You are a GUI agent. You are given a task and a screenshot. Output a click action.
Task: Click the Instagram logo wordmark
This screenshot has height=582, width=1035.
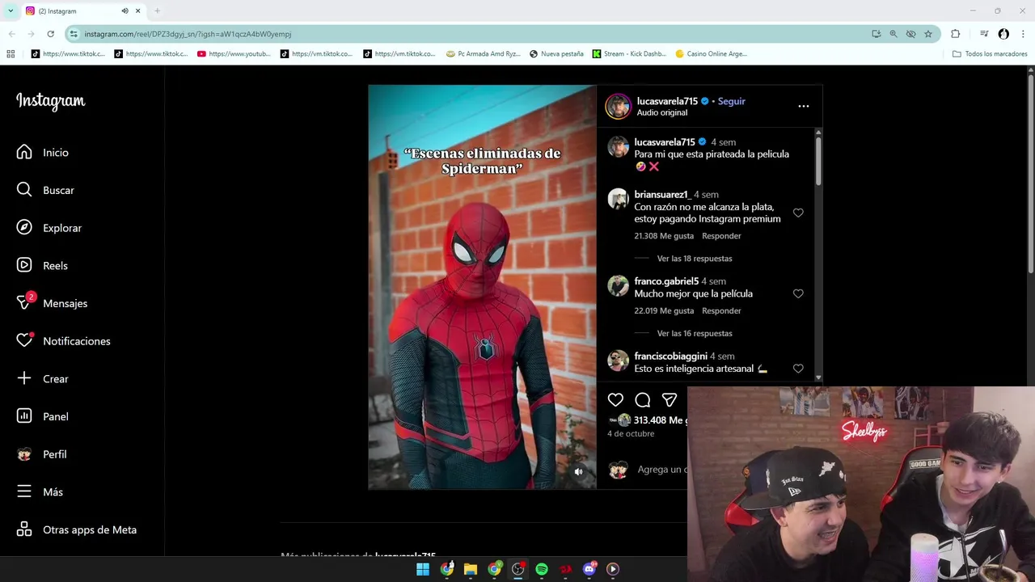click(x=50, y=101)
